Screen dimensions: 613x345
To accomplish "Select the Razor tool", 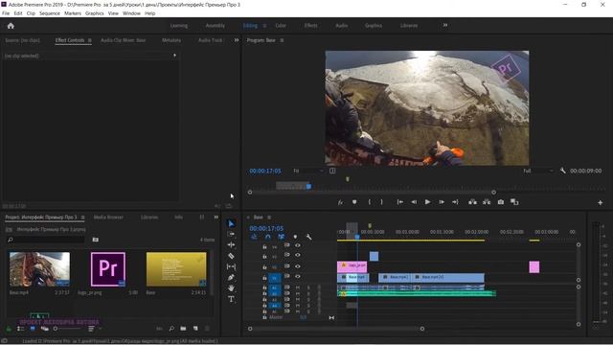I will click(x=231, y=256).
